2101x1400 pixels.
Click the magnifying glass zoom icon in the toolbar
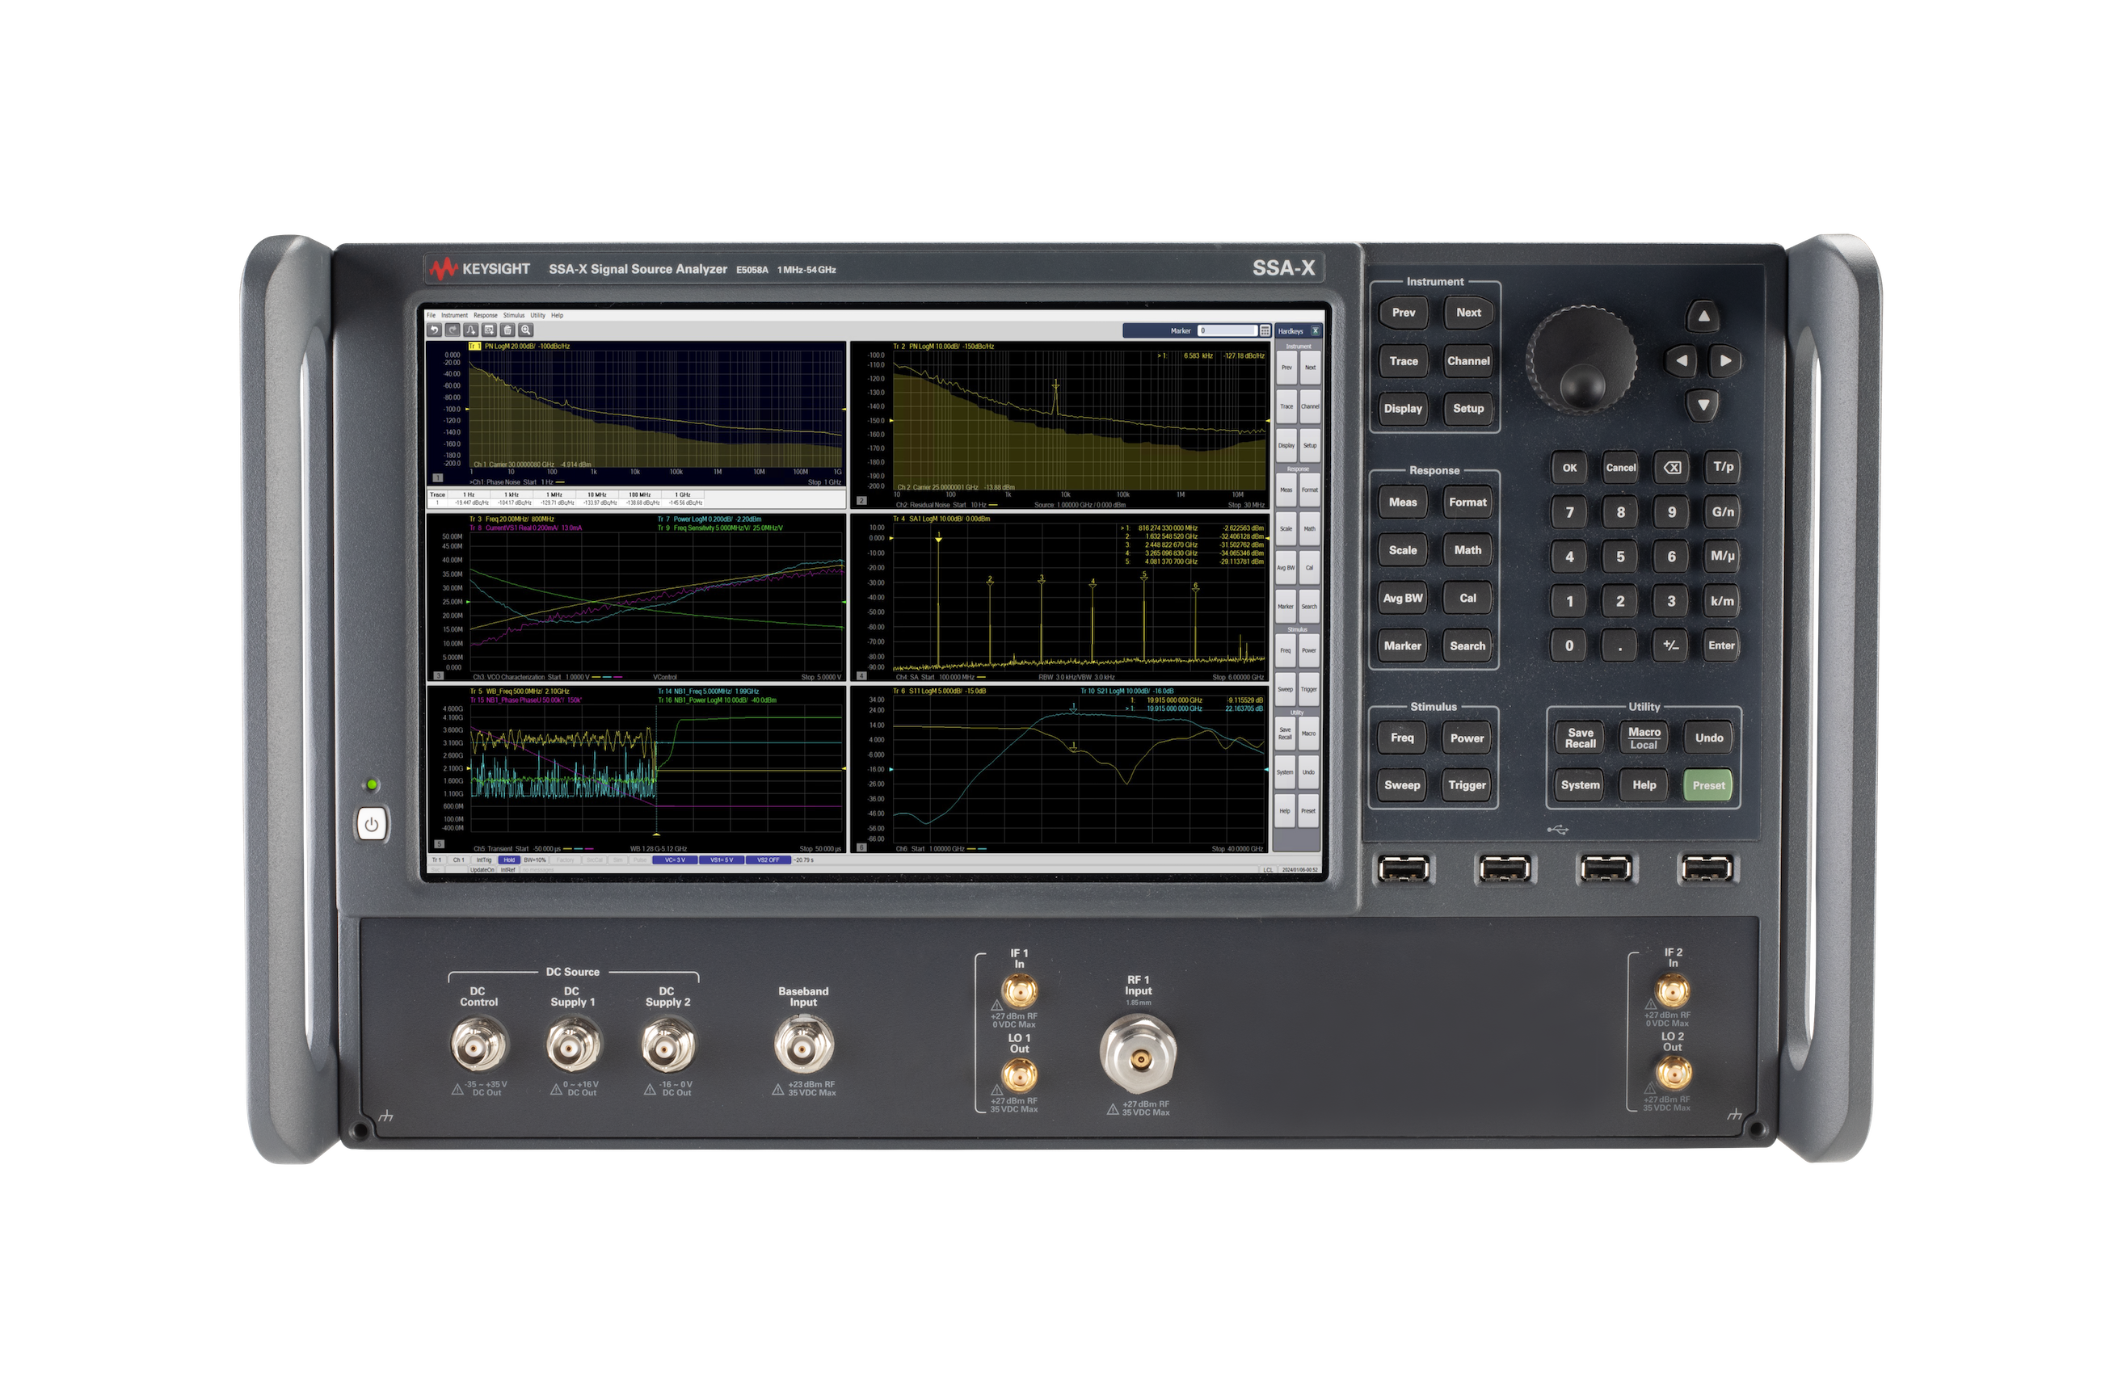526,330
